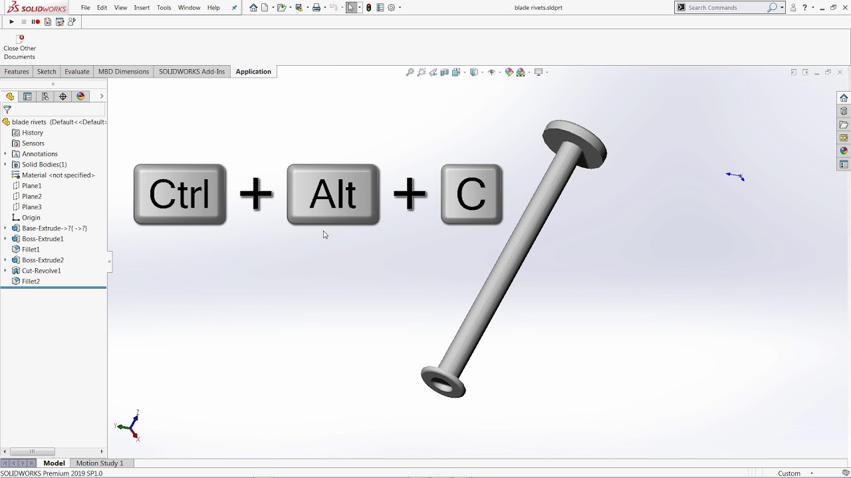Select the Fillet2 feature
The width and height of the screenshot is (851, 478).
(31, 281)
